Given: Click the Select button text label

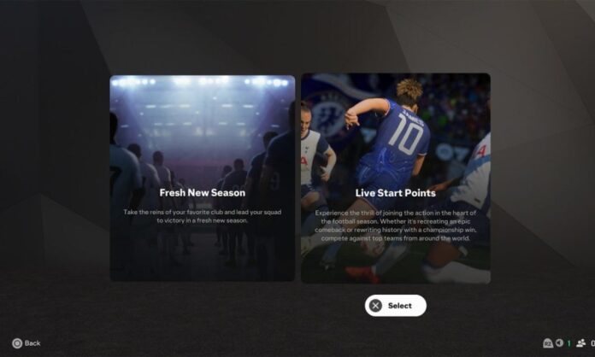Looking at the screenshot, I should pos(399,306).
